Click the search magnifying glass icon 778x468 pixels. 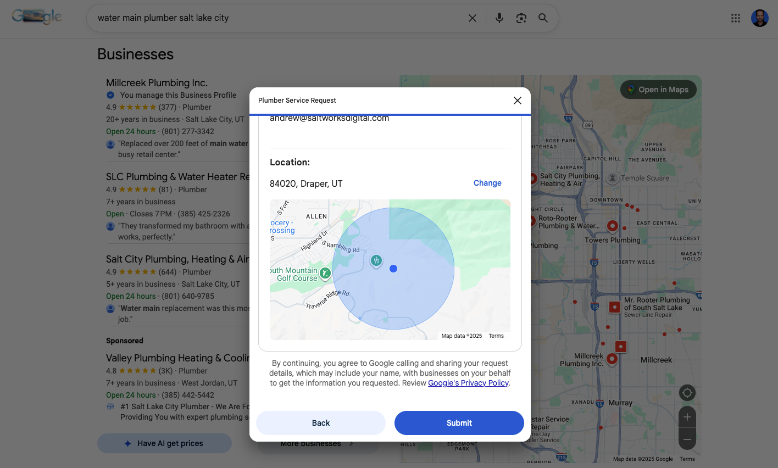(x=543, y=18)
